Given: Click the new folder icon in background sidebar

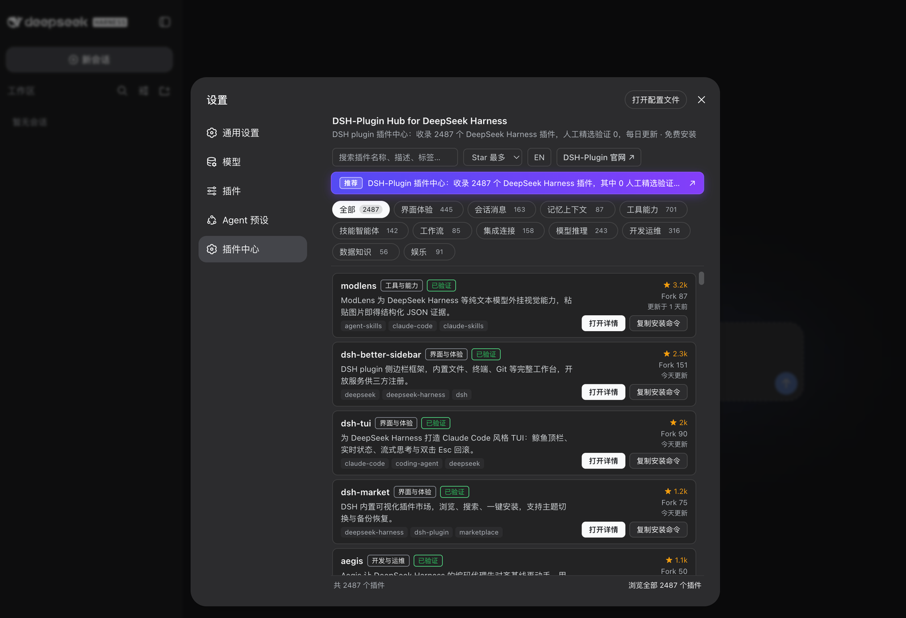Looking at the screenshot, I should (165, 91).
